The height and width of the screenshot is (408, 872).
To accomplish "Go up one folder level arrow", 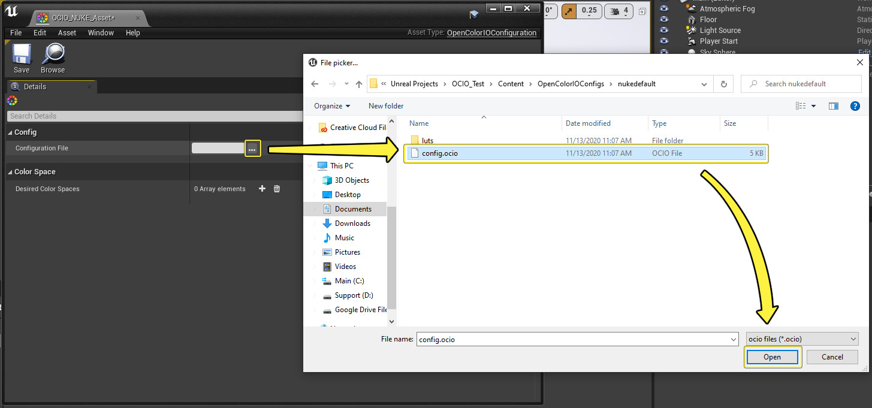I will 358,84.
